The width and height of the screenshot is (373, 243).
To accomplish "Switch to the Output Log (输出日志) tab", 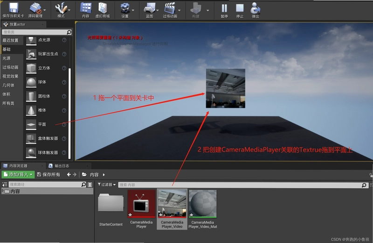I will point(62,166).
